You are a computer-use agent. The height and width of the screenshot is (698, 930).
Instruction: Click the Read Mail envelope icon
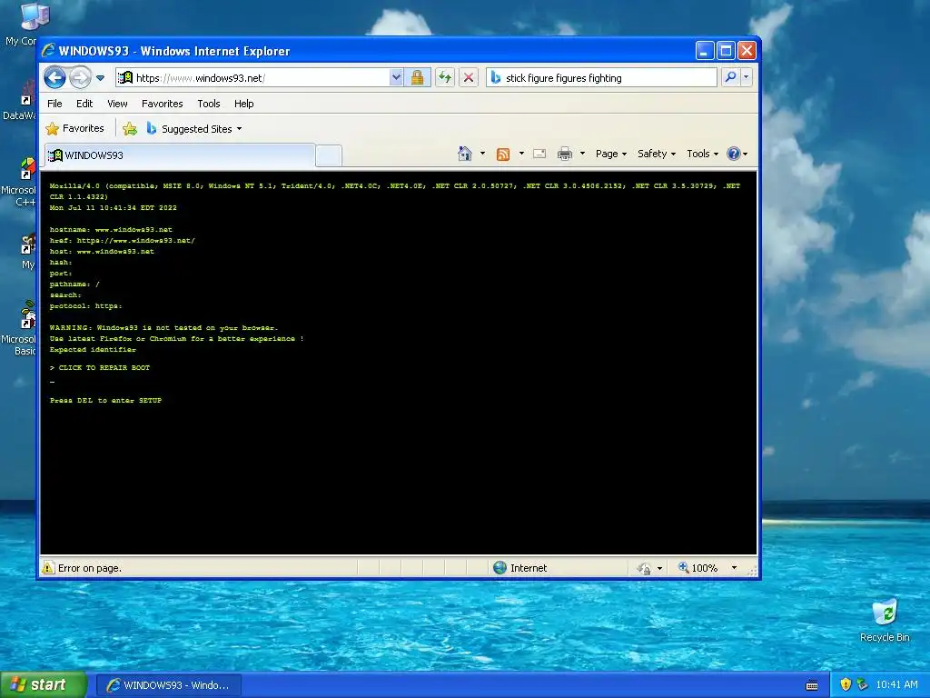(x=539, y=154)
